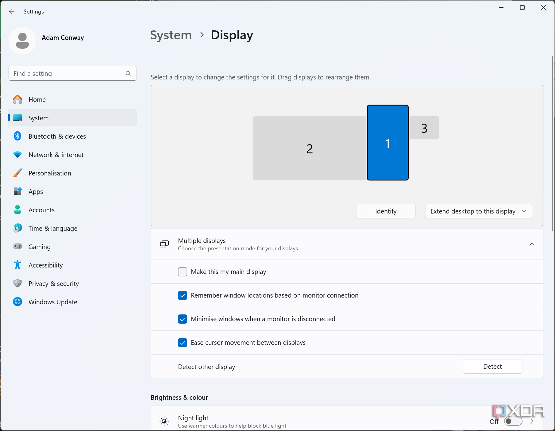Disable Minimise windows when a monitor is disconnected
This screenshot has height=431, width=555.
point(183,319)
